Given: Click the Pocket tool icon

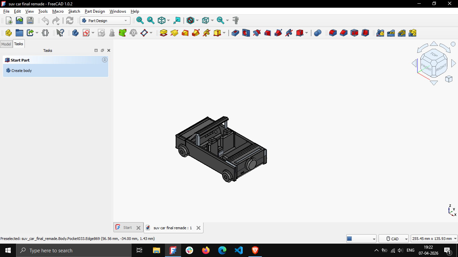Looking at the screenshot, I should coord(235,33).
